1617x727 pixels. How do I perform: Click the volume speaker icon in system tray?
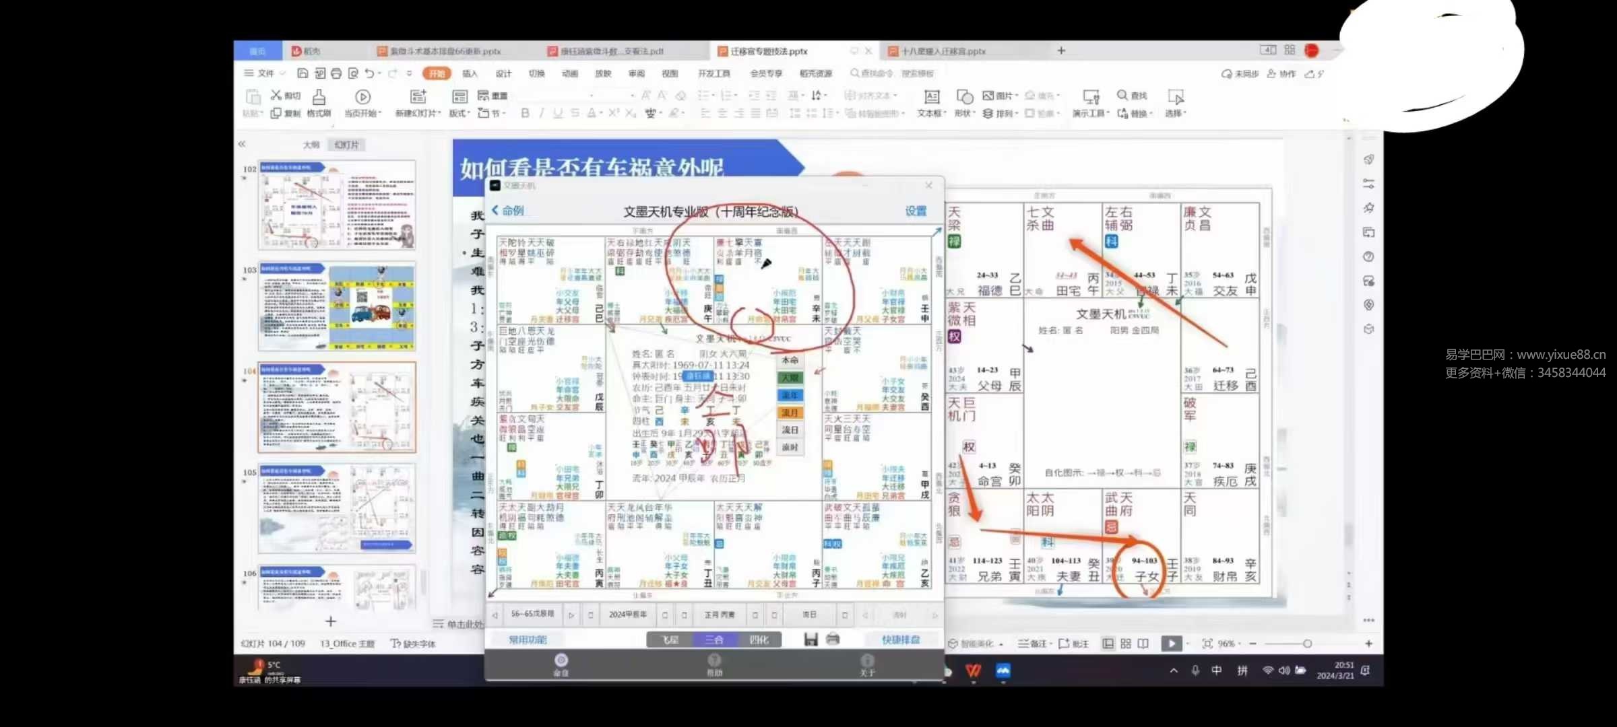1284,670
